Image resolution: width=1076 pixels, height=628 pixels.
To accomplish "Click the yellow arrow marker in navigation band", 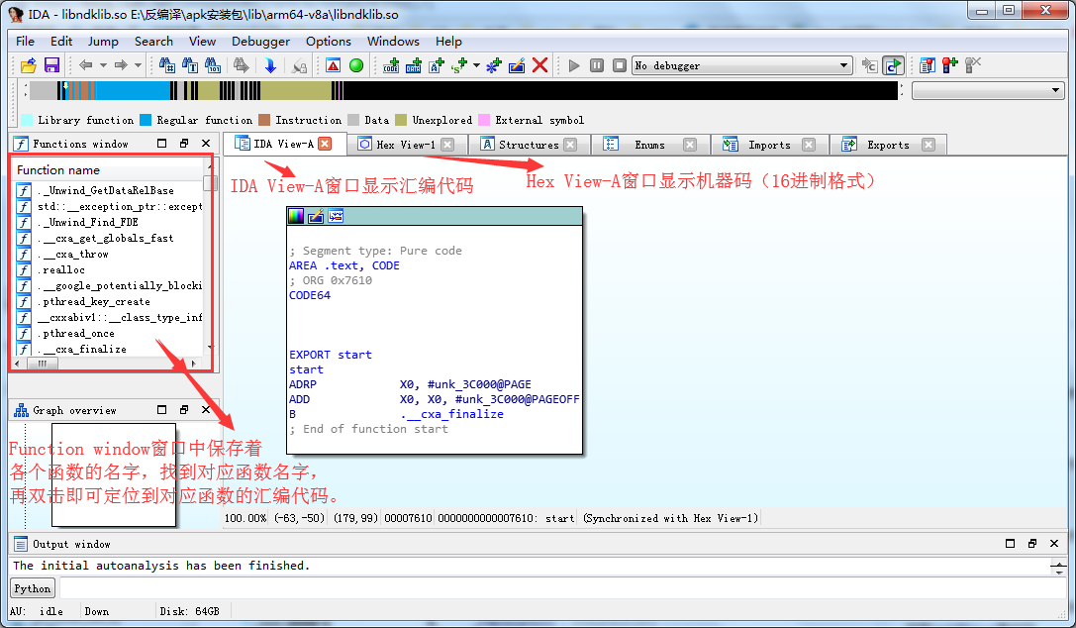I will pos(66,86).
